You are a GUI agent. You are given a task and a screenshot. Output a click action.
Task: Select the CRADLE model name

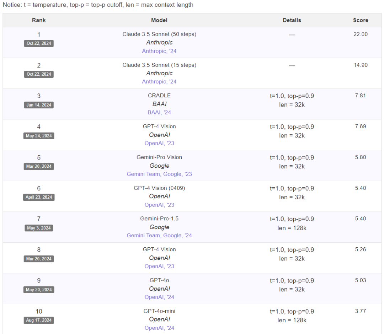coord(159,96)
